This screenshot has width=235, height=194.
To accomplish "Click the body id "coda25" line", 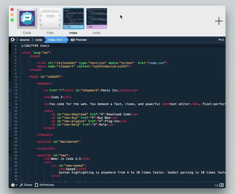I will [x=46, y=77].
